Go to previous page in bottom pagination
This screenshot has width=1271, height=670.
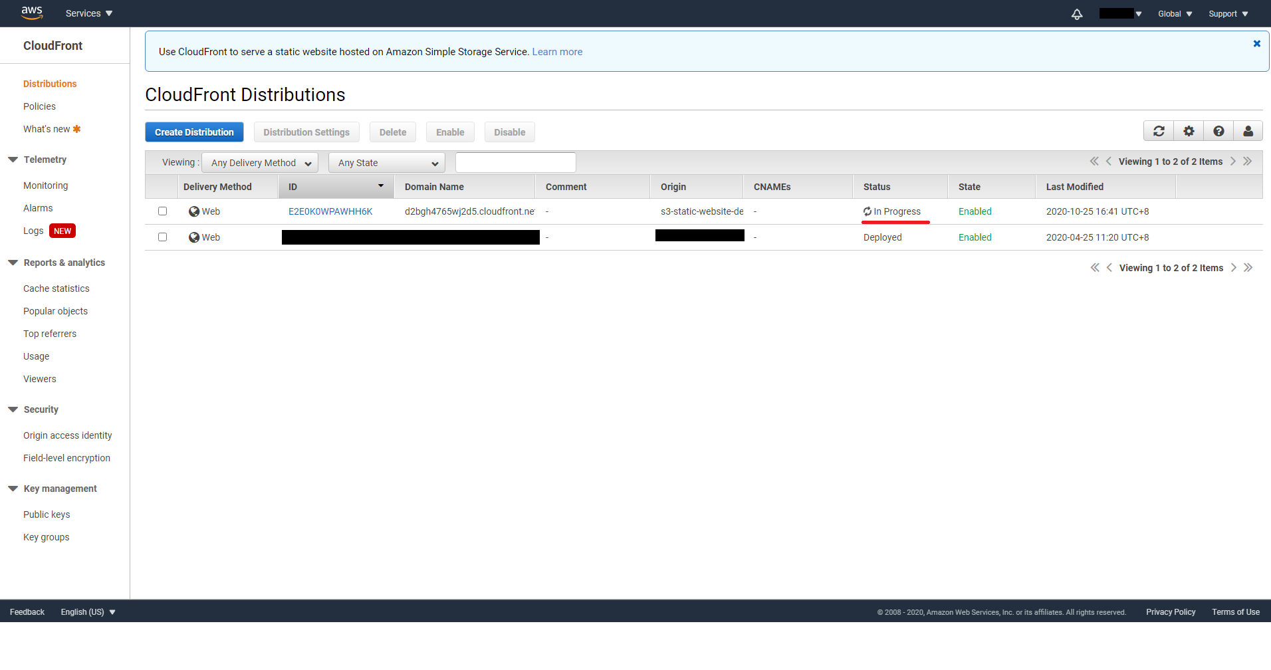tap(1109, 268)
